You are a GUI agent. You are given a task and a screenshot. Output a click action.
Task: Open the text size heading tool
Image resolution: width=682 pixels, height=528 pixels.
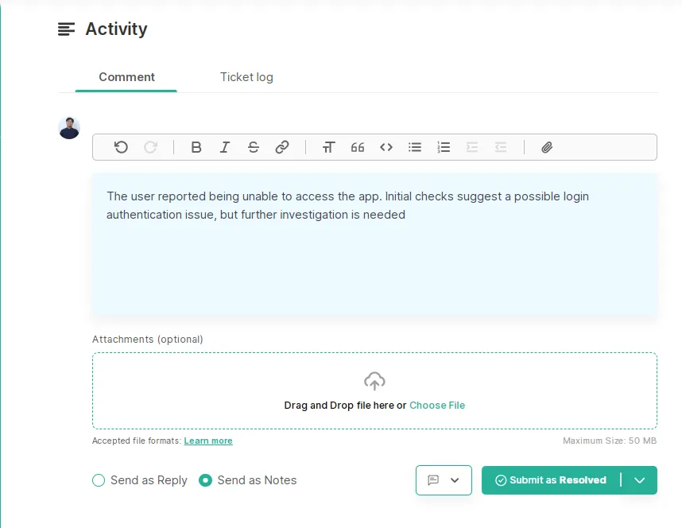[x=329, y=148]
